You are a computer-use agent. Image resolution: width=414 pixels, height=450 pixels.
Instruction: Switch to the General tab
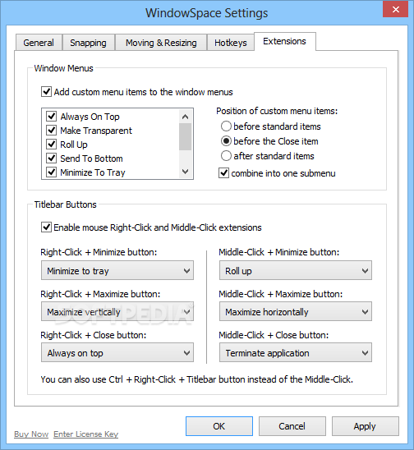(x=39, y=43)
